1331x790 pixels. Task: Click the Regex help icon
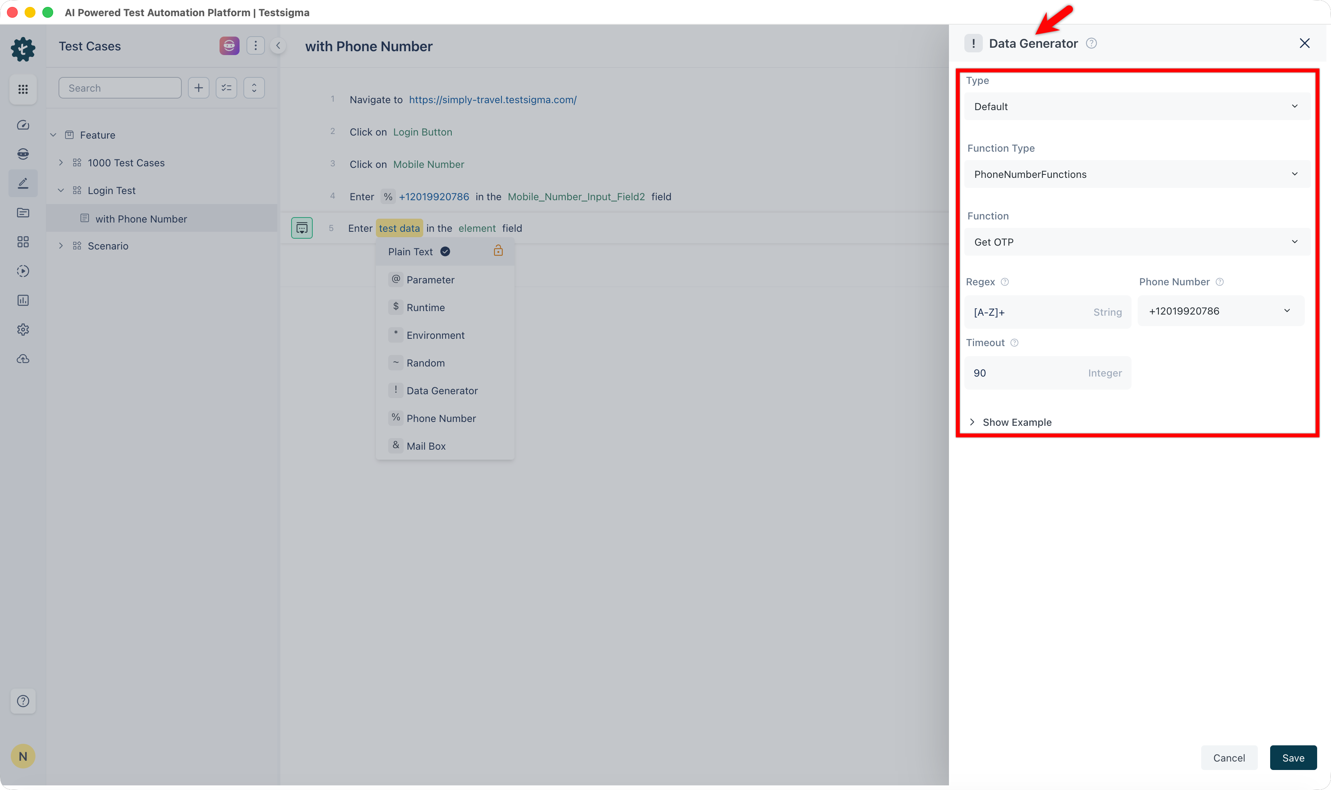(x=1005, y=282)
